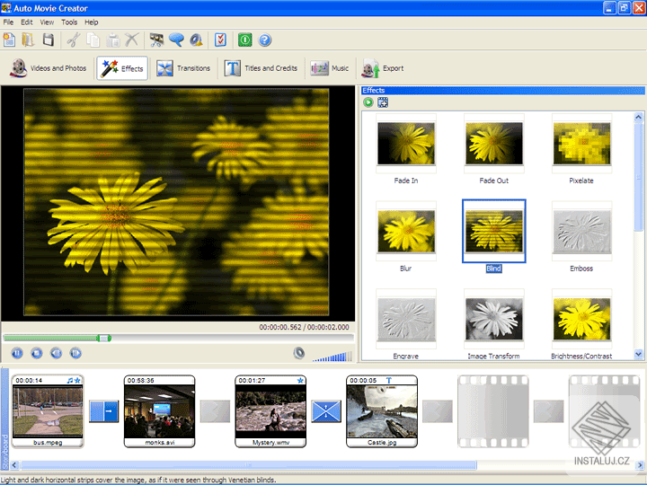Image resolution: width=647 pixels, height=485 pixels.
Task: Click the New project icon
Action: pyautogui.click(x=9, y=40)
